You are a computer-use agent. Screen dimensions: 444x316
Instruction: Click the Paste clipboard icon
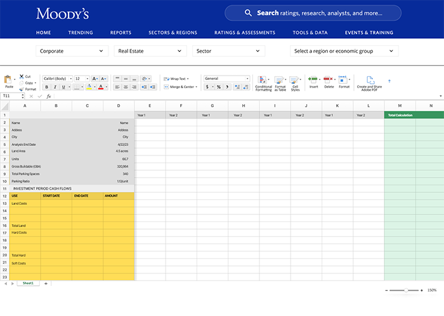coord(8,81)
